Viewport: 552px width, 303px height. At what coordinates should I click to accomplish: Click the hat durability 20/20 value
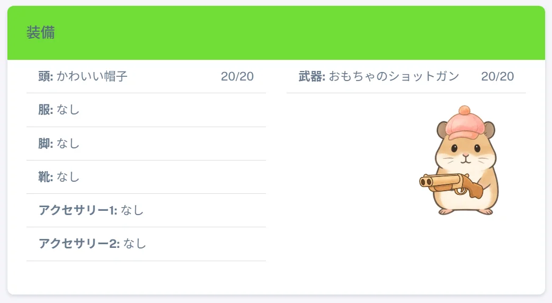[237, 76]
